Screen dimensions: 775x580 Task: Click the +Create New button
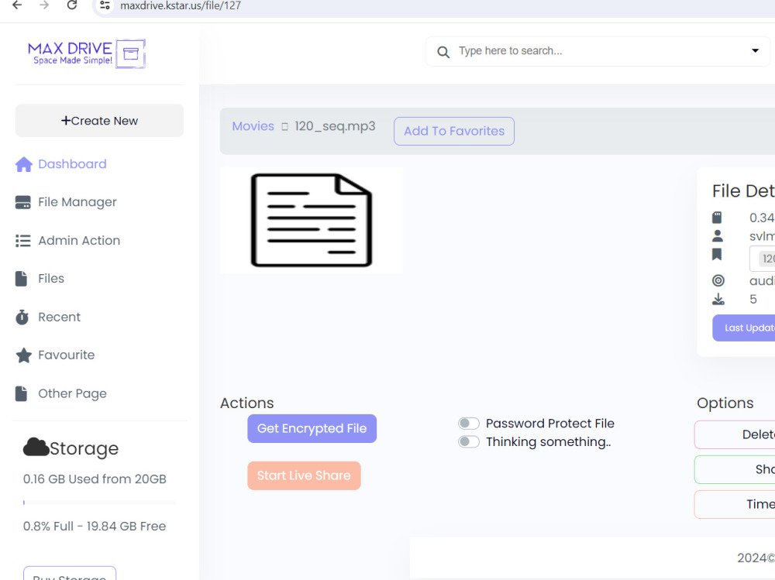pos(99,121)
